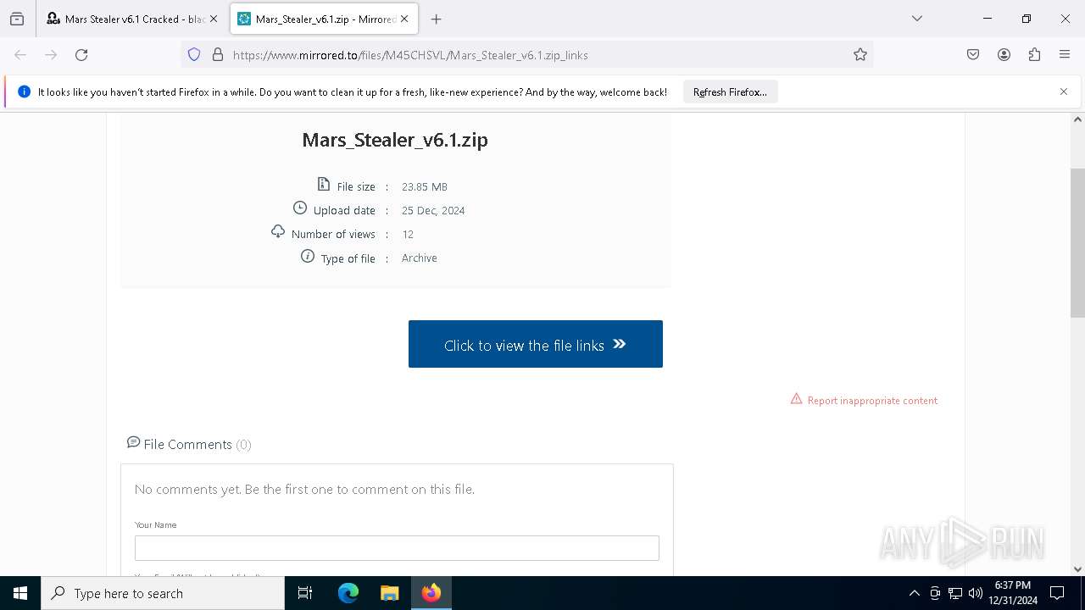This screenshot has width=1085, height=610.
Task: Launch Microsoft Edge from taskbar
Action: point(348,593)
